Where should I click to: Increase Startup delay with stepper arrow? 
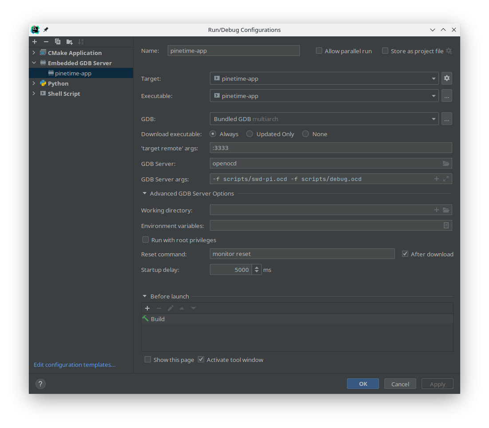pos(257,267)
